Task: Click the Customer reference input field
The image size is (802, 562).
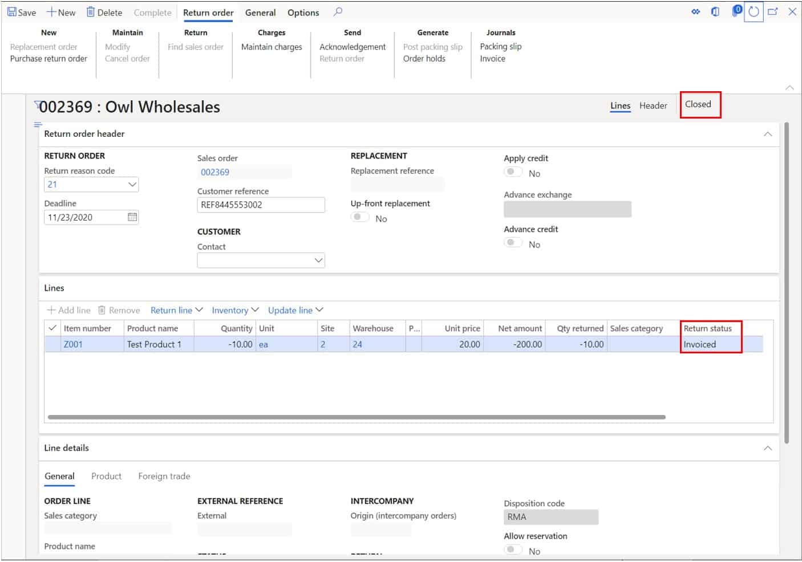Action: [260, 205]
